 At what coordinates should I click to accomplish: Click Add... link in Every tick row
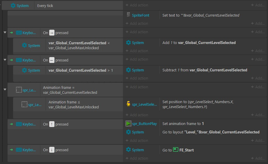pyautogui.click(x=258, y=5)
